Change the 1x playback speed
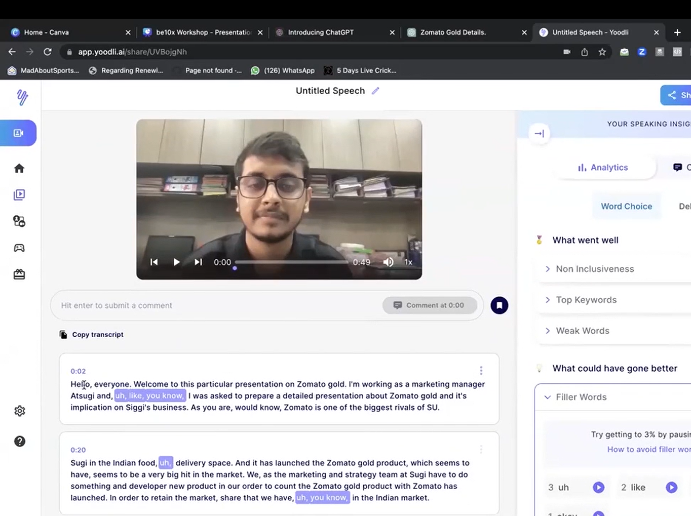This screenshot has height=516, width=691. (x=408, y=262)
